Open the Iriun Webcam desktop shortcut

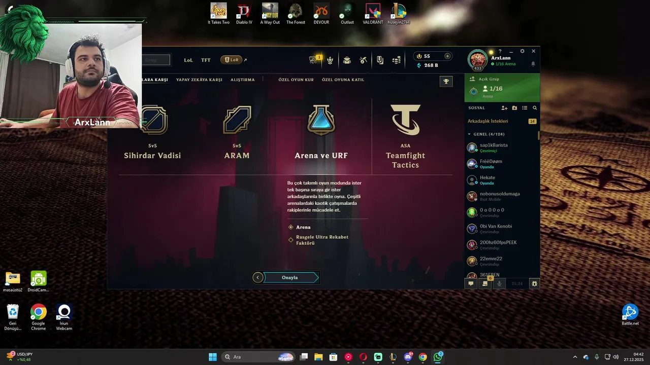(64, 318)
